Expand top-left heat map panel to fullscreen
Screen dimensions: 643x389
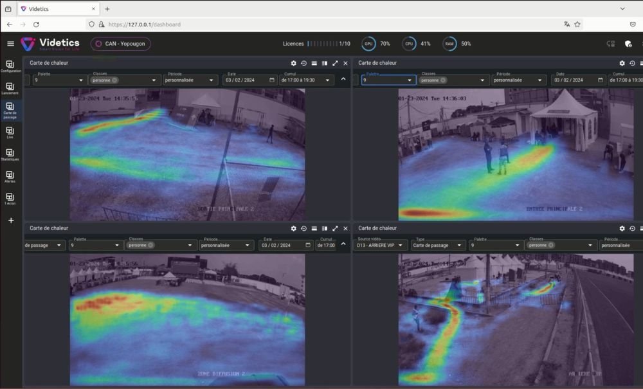pyautogui.click(x=335, y=63)
